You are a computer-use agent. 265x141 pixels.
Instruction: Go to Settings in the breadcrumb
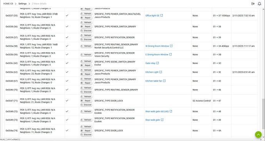click(x=22, y=3)
